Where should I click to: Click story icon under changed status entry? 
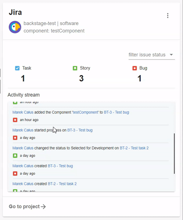(x=15, y=156)
